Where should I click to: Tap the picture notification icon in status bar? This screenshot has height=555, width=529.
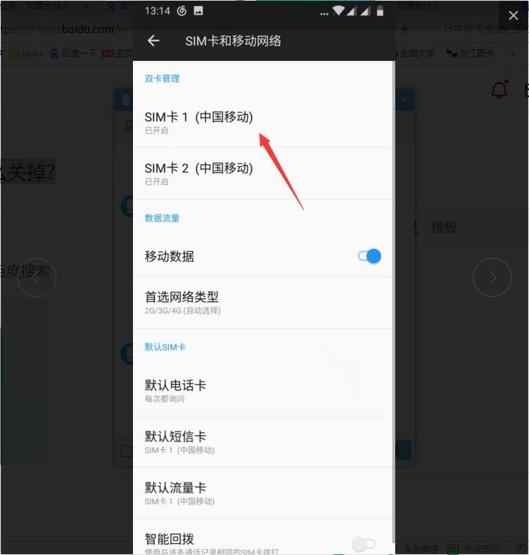pos(198,11)
